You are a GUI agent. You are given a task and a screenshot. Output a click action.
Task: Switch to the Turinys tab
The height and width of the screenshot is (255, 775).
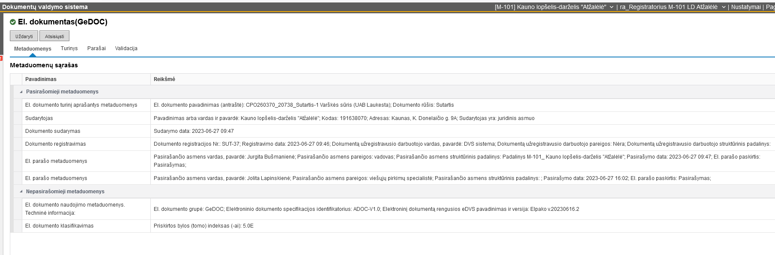coord(69,48)
